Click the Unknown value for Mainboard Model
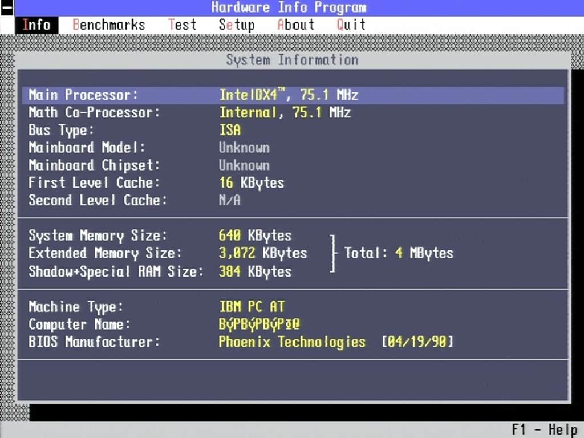 244,148
